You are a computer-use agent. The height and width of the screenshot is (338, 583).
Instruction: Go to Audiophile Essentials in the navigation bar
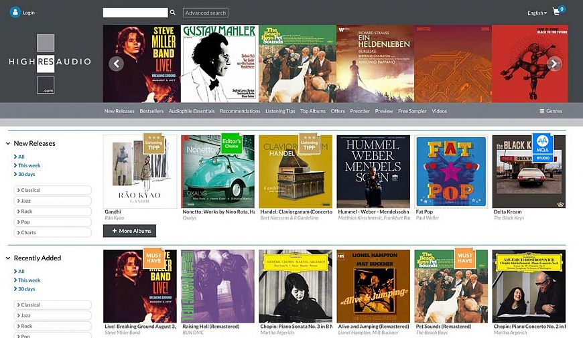(x=192, y=111)
